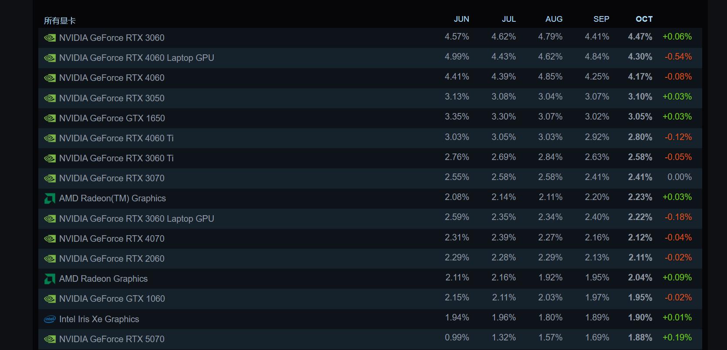
Task: Click the Intel logo beside Iris Xe Graphics
Action: point(50,319)
